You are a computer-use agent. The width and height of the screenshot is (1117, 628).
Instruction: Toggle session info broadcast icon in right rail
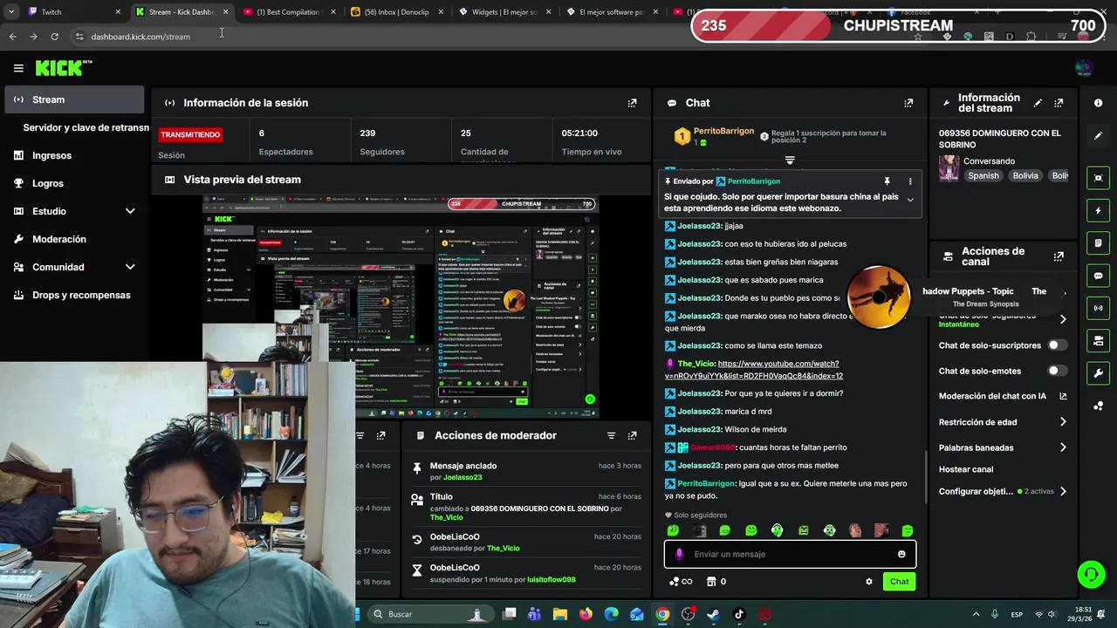tap(1098, 308)
